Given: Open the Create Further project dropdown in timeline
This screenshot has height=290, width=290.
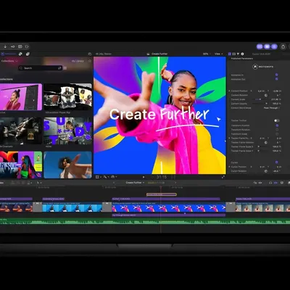Looking at the screenshot, I should (135, 183).
